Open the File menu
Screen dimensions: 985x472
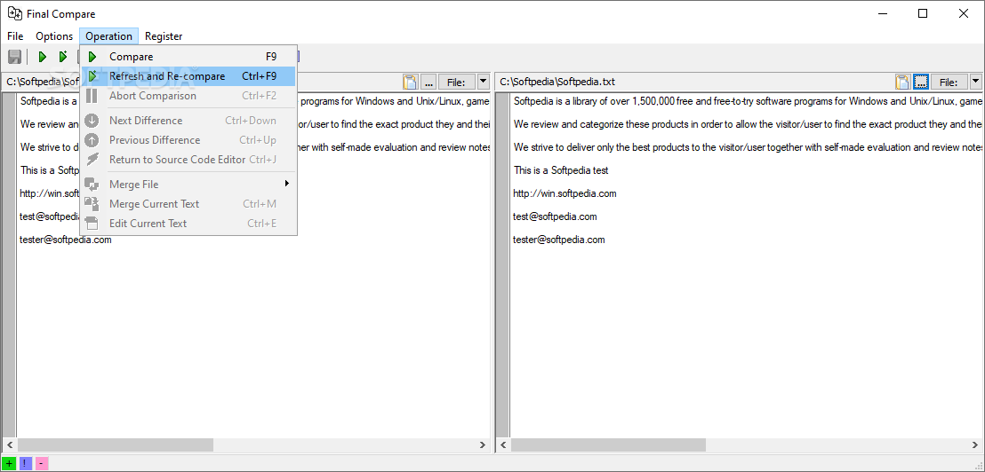(x=15, y=36)
